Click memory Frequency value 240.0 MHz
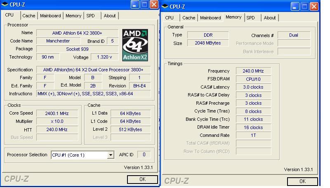 click(253, 71)
